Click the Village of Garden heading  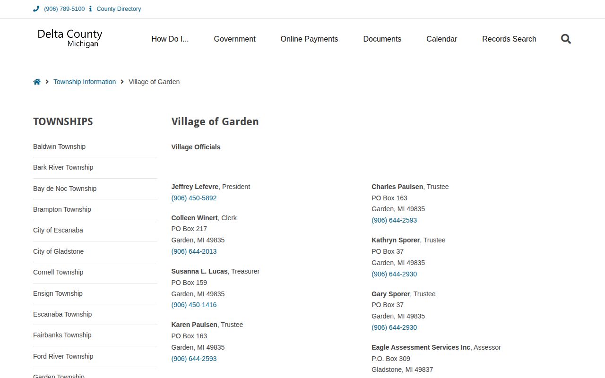pyautogui.click(x=215, y=121)
